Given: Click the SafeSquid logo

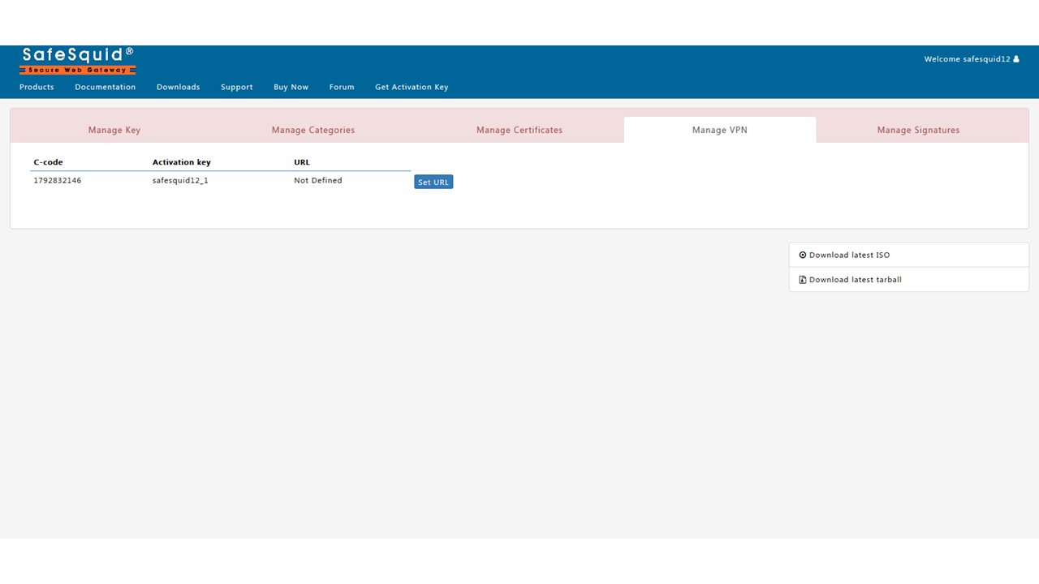Looking at the screenshot, I should tap(78, 61).
